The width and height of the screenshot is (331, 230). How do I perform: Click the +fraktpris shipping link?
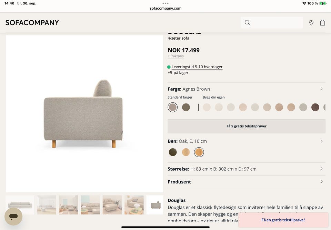(x=175, y=56)
